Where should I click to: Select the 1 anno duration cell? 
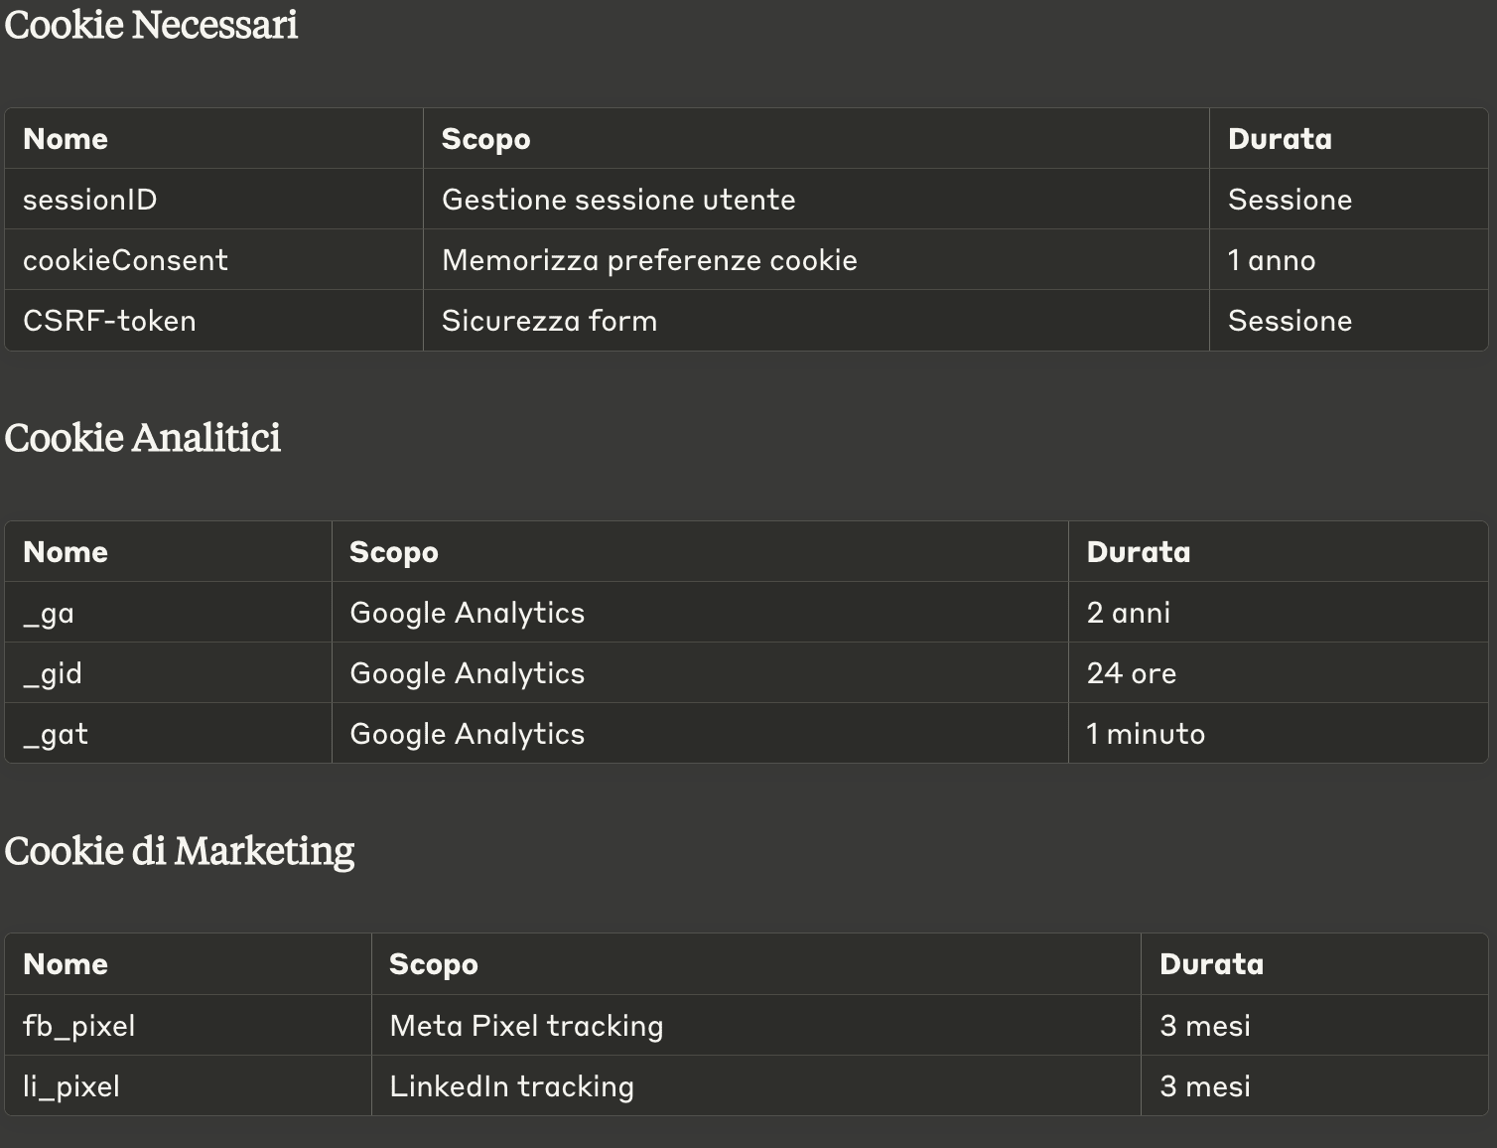[1272, 260]
